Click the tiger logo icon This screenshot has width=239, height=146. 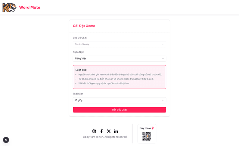(x=9, y=7)
